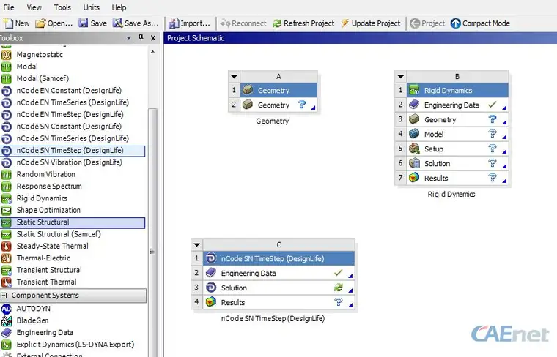Click the Save As toolbar icon
Screen dimensions: 557x357
pos(117,23)
